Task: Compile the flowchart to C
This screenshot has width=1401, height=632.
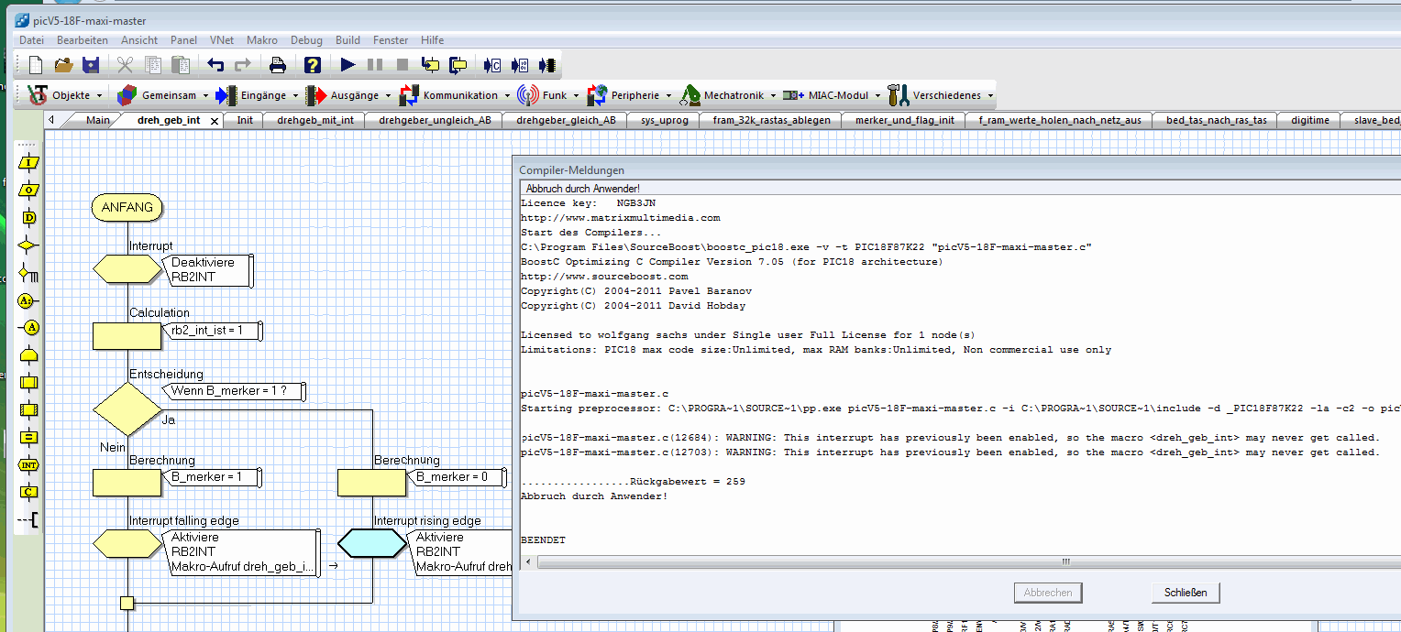Action: click(492, 65)
